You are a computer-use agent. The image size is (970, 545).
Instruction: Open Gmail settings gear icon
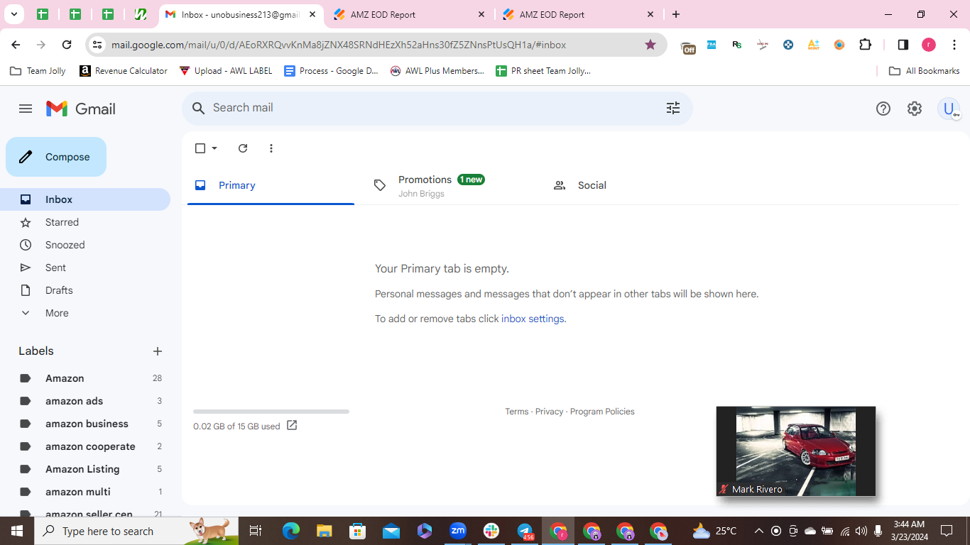coord(915,109)
